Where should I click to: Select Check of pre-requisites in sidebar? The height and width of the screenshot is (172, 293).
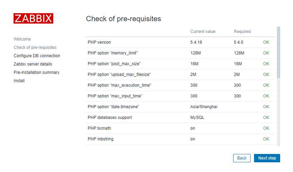click(x=35, y=48)
